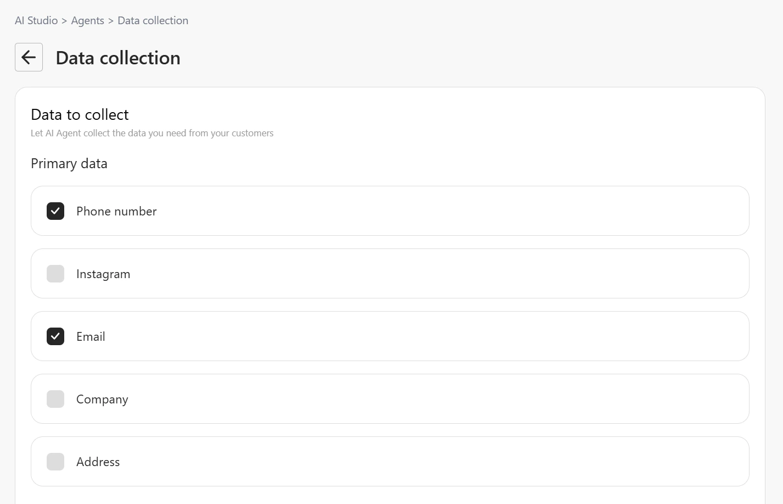Click the "Let AI Agent collect" description text

coord(152,133)
